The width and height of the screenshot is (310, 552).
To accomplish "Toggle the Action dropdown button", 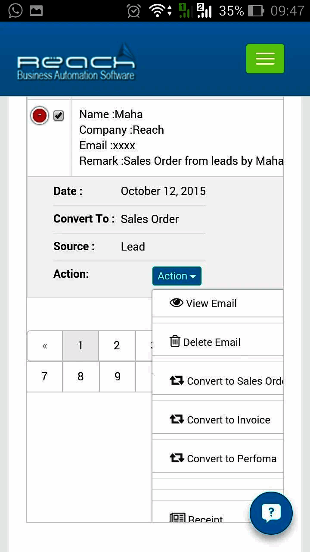I will pyautogui.click(x=177, y=276).
